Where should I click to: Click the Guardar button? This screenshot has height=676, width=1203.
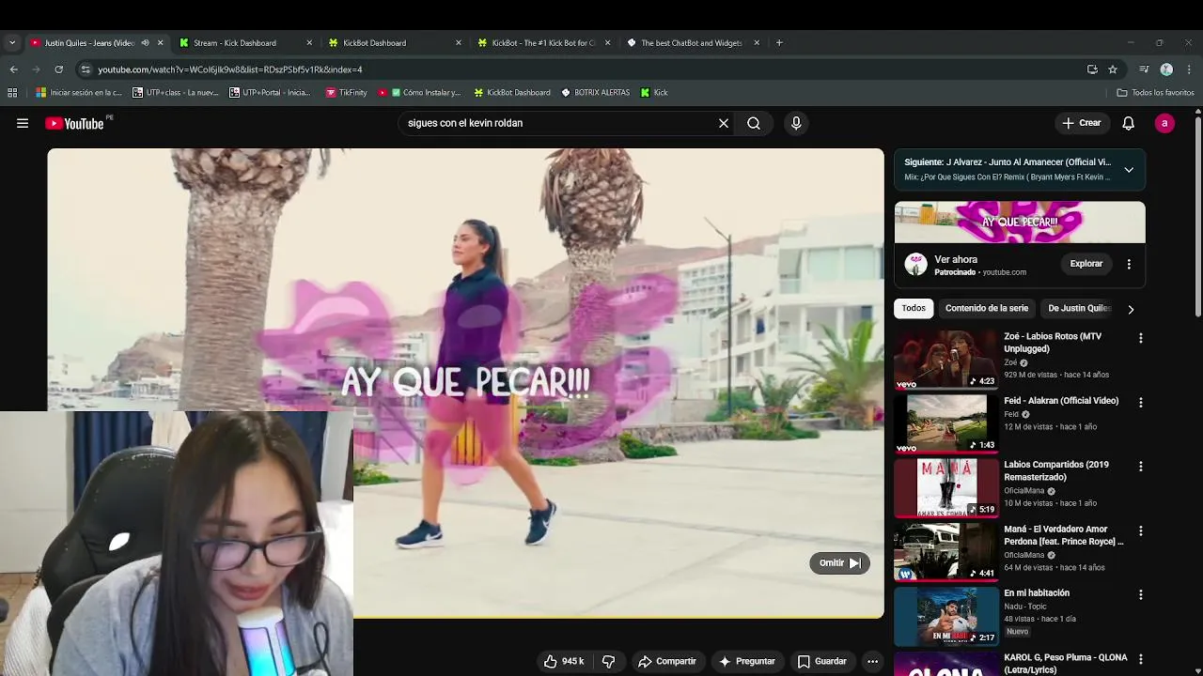coord(821,661)
